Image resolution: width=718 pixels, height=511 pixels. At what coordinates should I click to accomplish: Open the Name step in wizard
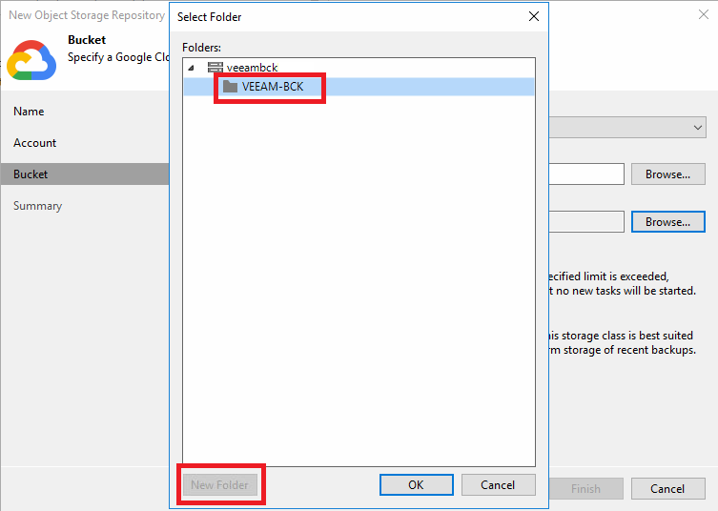[29, 112]
